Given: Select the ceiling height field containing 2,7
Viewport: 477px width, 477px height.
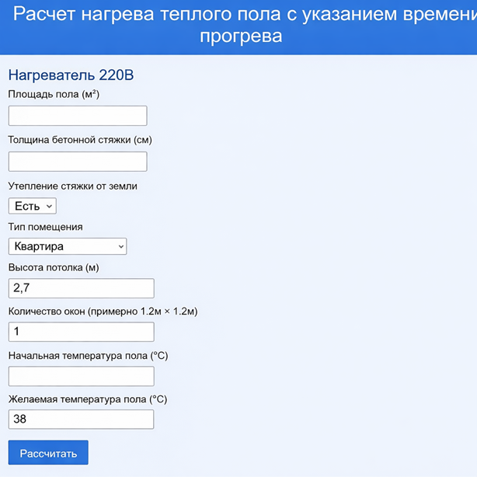Looking at the screenshot, I should point(81,288).
